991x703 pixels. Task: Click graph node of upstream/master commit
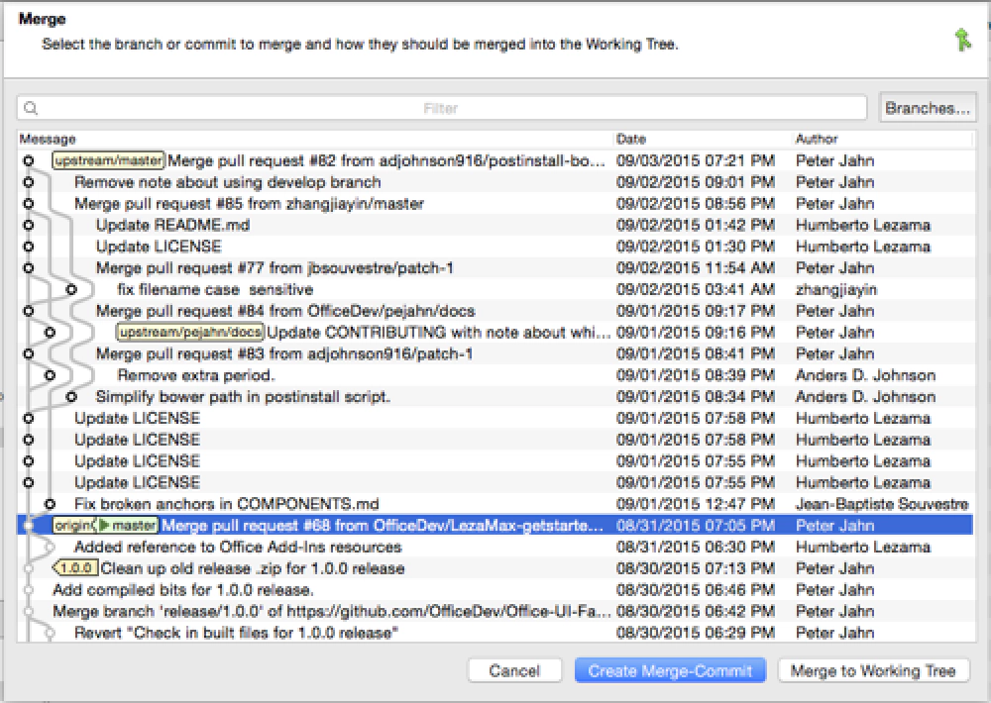point(29,160)
